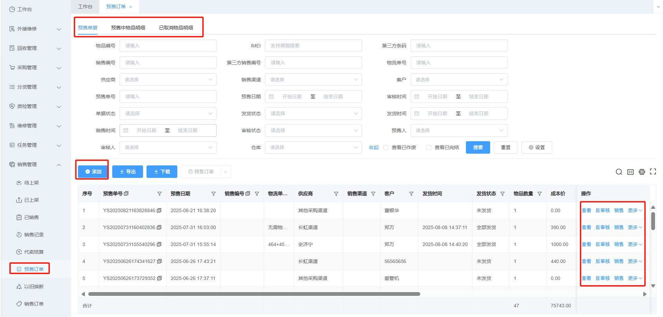The image size is (663, 317).
Task: Click the column width icon above table
Action: point(630,172)
